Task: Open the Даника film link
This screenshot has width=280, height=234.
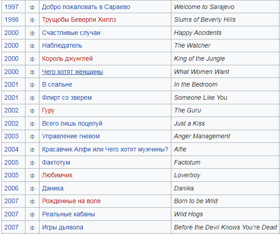Action: [x=53, y=188]
